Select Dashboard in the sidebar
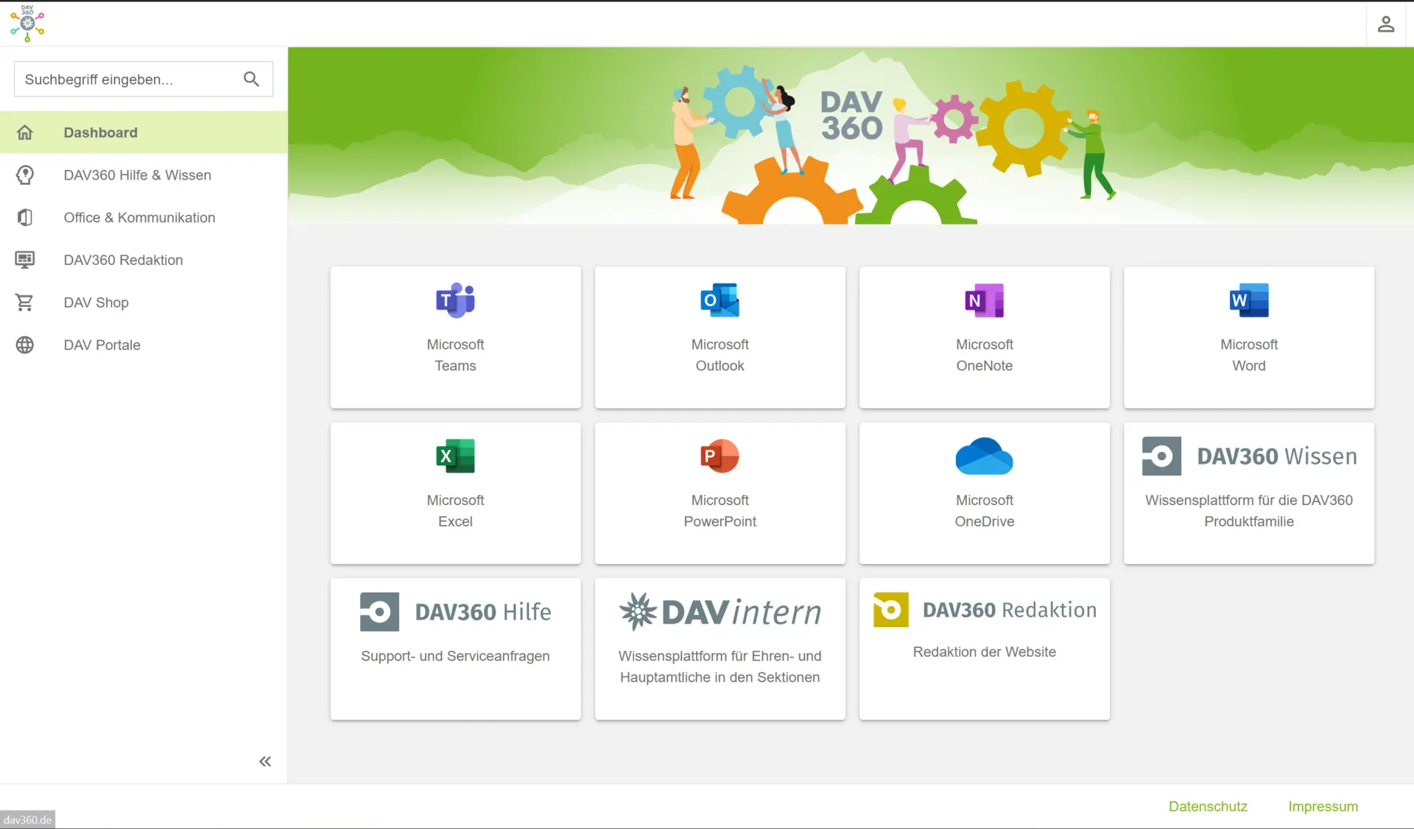1414x829 pixels. click(100, 133)
